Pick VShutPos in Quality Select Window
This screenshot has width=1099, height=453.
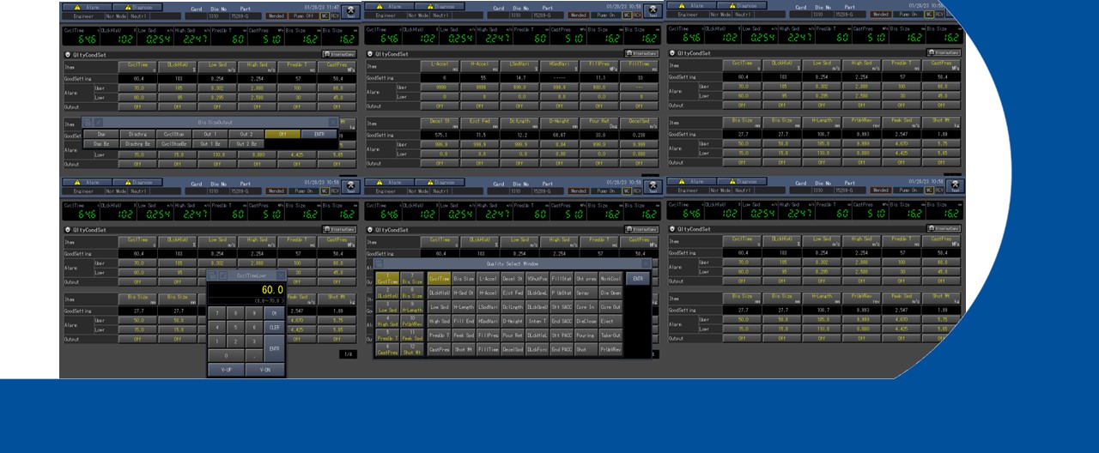pyautogui.click(x=537, y=279)
